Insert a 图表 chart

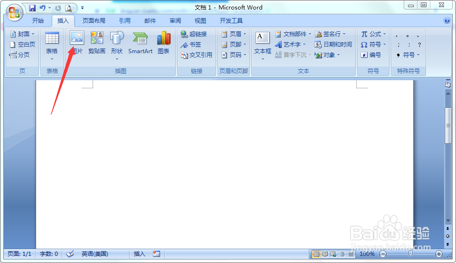pos(164,42)
